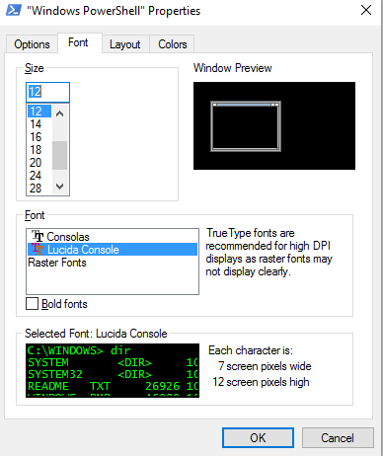
Task: Open the Colors tab
Action: [173, 44]
